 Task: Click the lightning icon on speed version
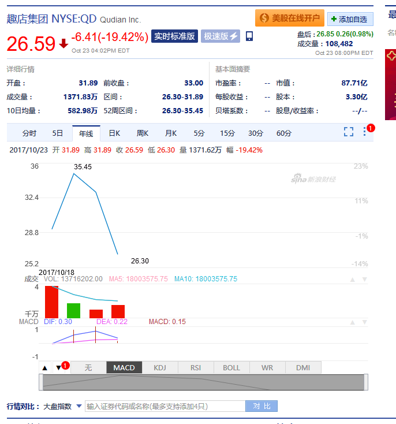tap(234, 36)
